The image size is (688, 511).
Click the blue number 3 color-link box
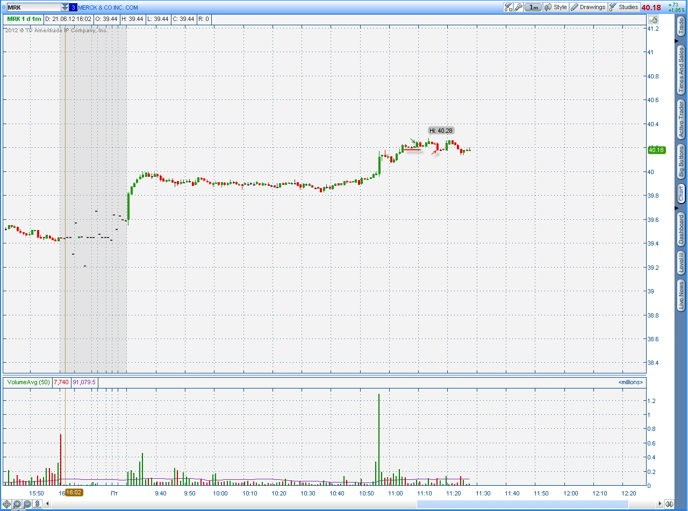coord(73,8)
